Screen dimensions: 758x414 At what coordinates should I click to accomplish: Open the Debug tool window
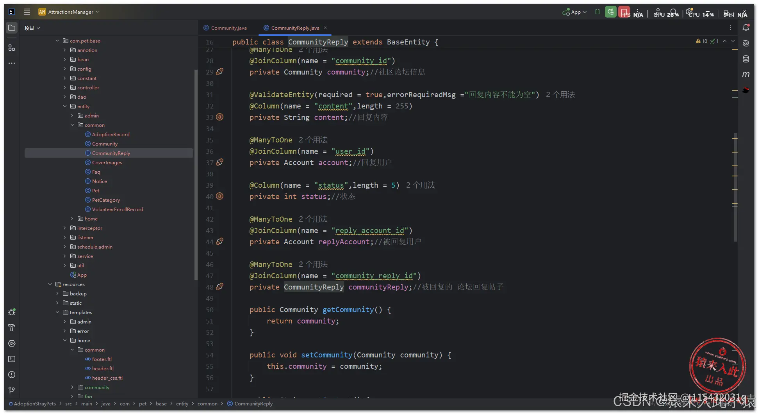12,312
